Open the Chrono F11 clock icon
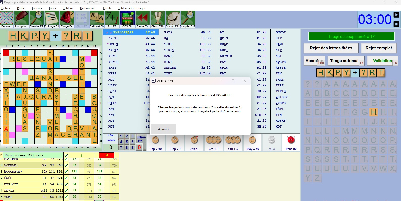Image resolution: width=401 pixels, height=201 pixels. 173,18
